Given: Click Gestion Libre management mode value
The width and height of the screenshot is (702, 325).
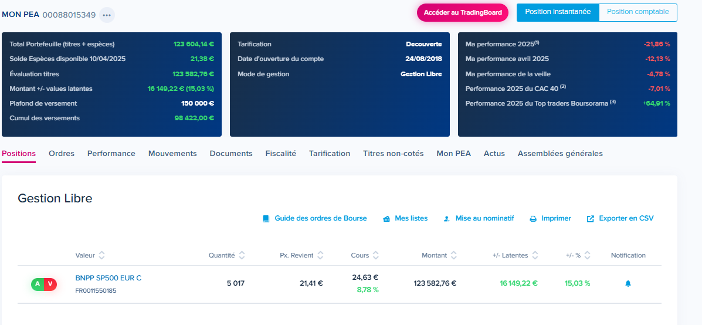Looking at the screenshot, I should point(421,74).
